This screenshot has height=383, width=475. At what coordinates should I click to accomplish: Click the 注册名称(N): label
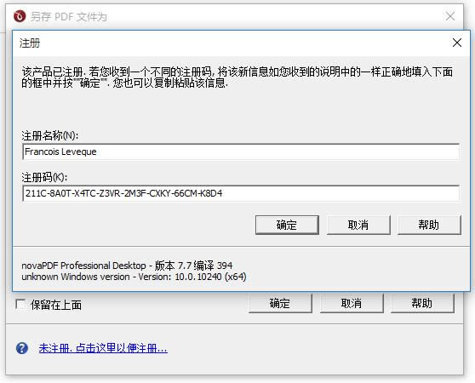click(50, 135)
